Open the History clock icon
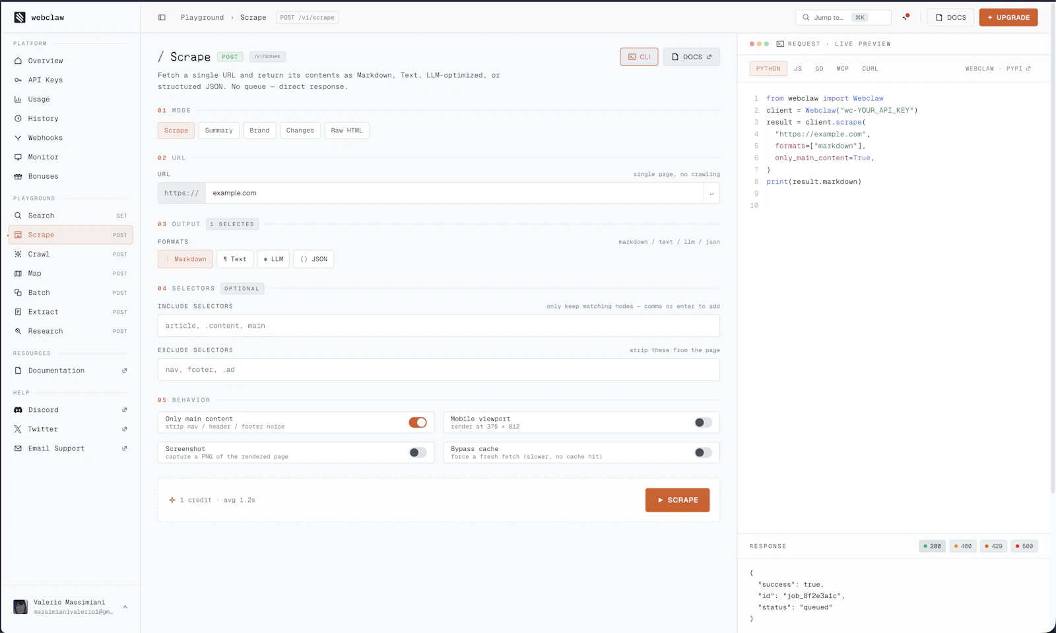1056x633 pixels. 18,119
